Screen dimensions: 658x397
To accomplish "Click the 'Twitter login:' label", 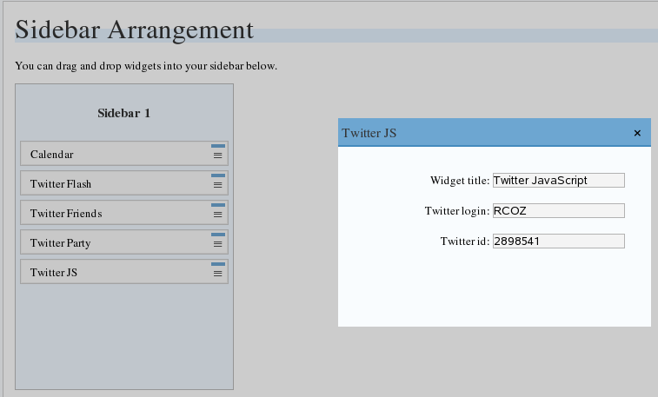I will (457, 211).
